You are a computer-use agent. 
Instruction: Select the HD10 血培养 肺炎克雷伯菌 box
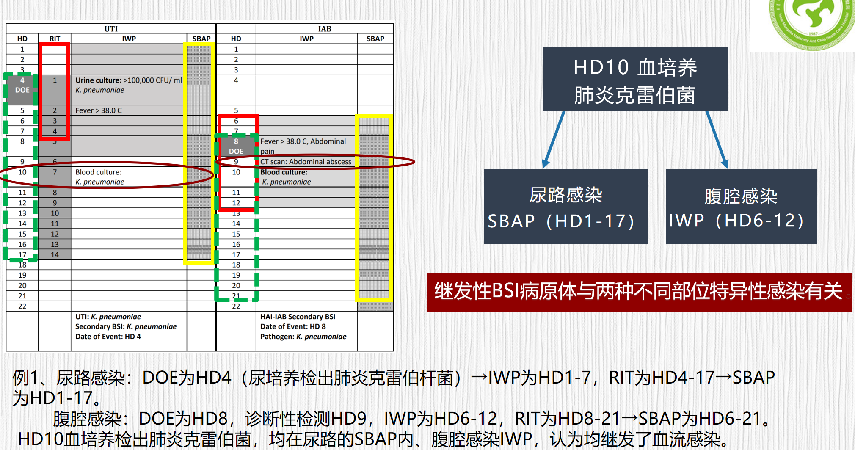[635, 80]
